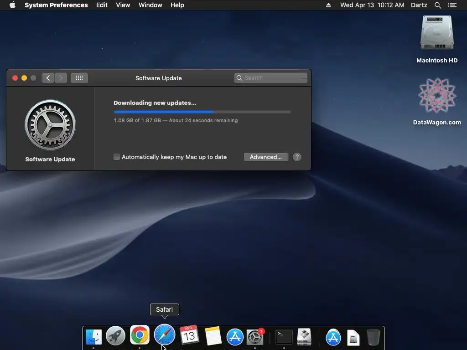Viewport: 467px width, 350px height.
Task: Open the Apple menu
Action: click(x=12, y=5)
